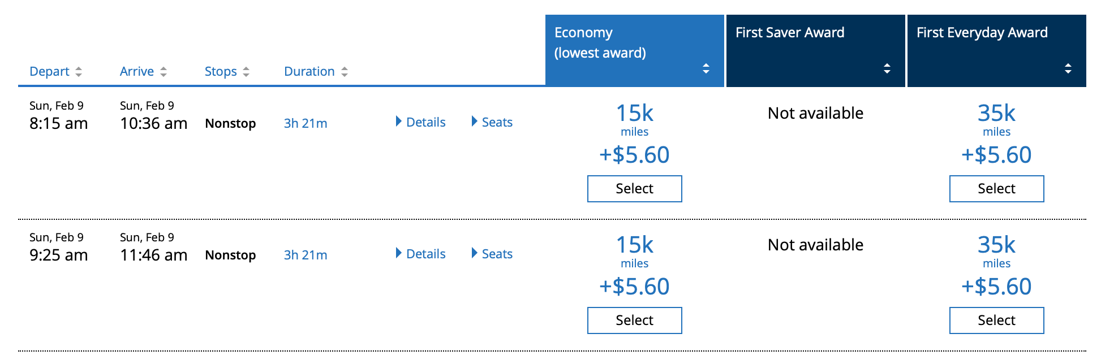Select Economy 15k miles on 8:15 am flight
The height and width of the screenshot is (364, 1101).
[635, 189]
